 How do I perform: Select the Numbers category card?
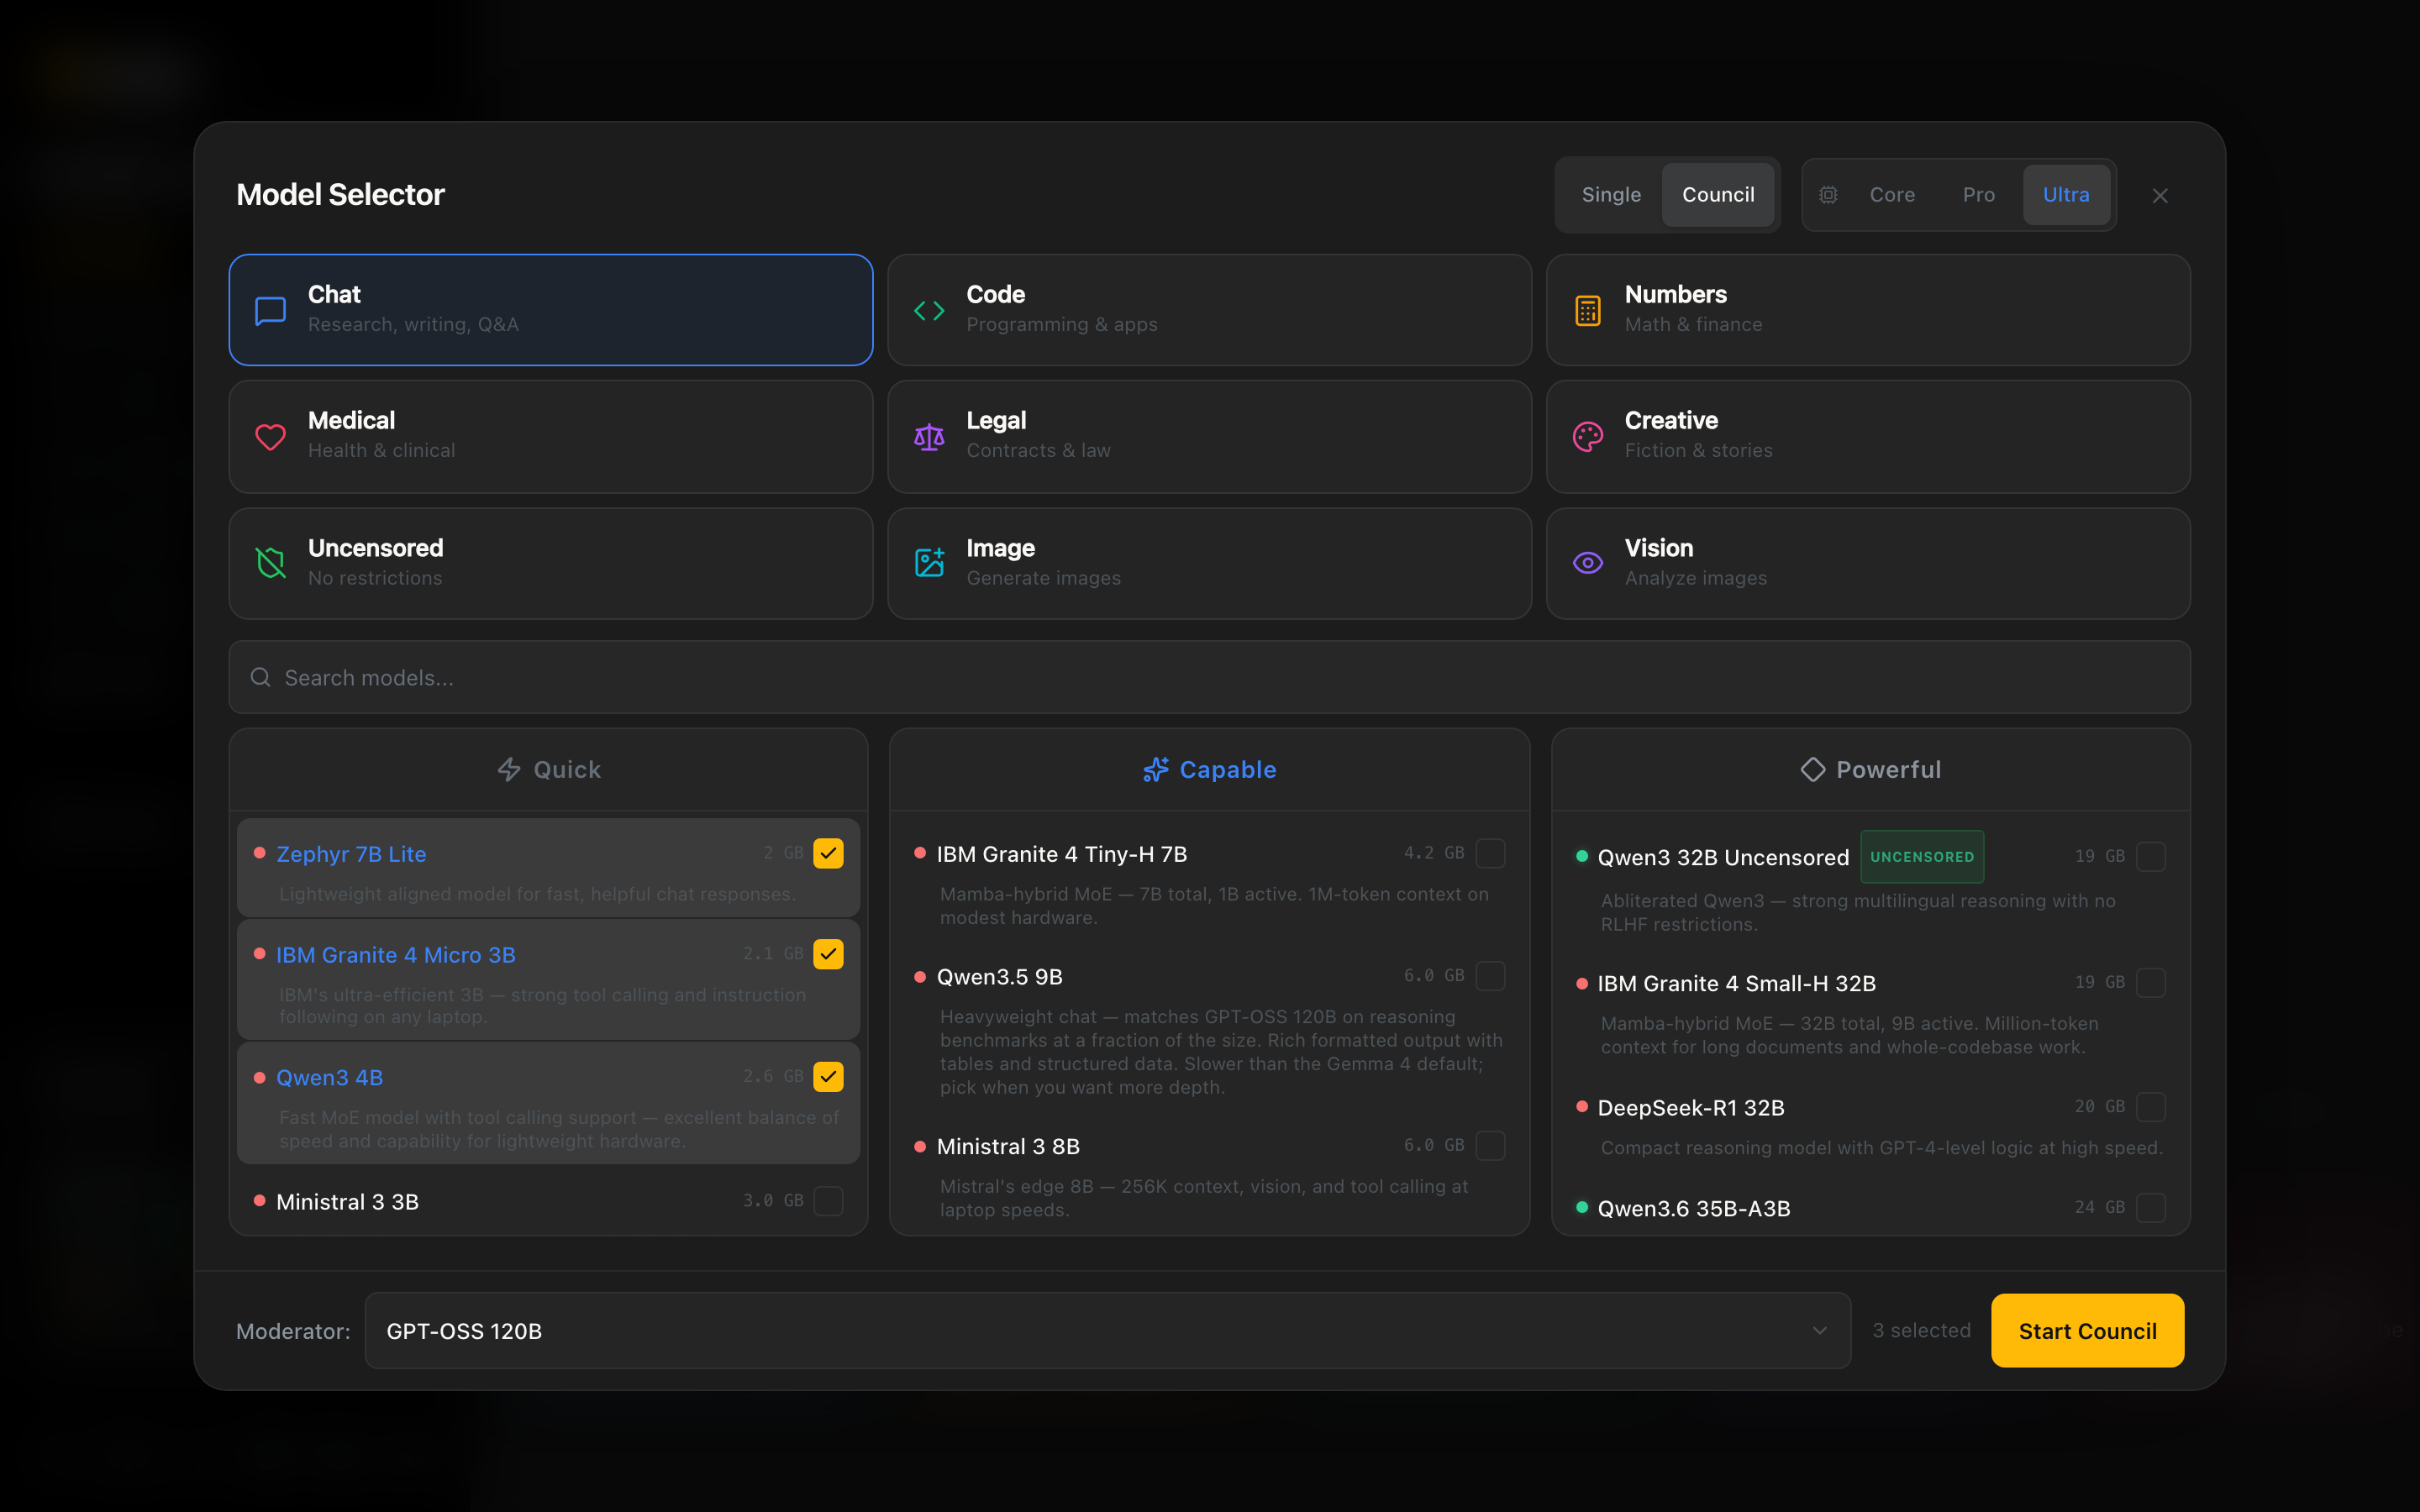point(1868,310)
